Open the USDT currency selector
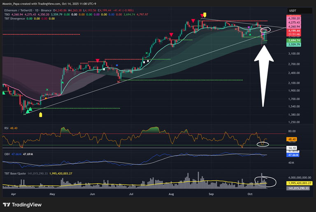 (x=293, y=11)
